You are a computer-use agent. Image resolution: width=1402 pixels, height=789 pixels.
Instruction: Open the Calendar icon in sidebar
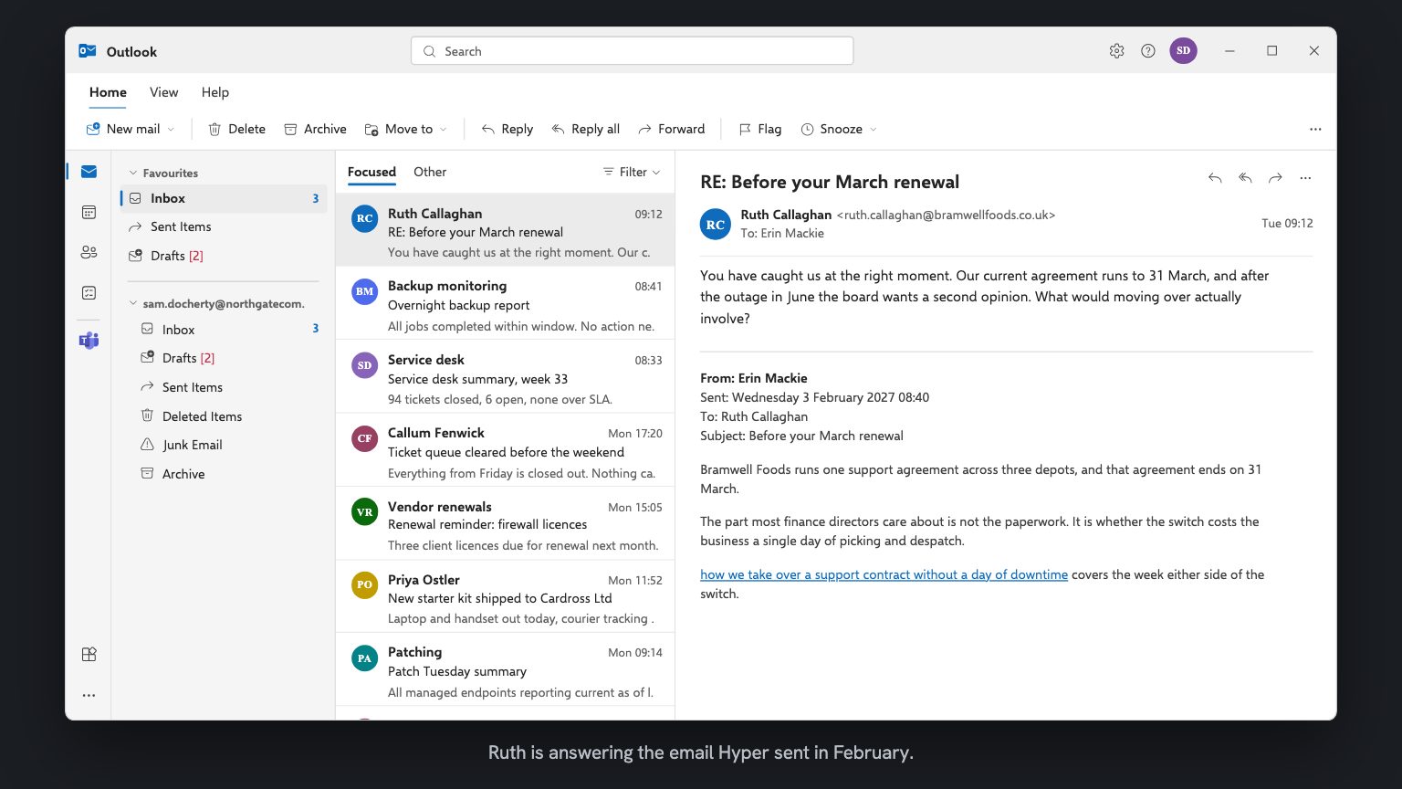coord(89,212)
